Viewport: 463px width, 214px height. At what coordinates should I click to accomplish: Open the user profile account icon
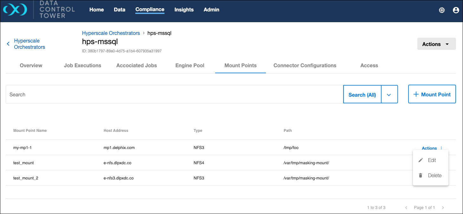click(x=456, y=10)
